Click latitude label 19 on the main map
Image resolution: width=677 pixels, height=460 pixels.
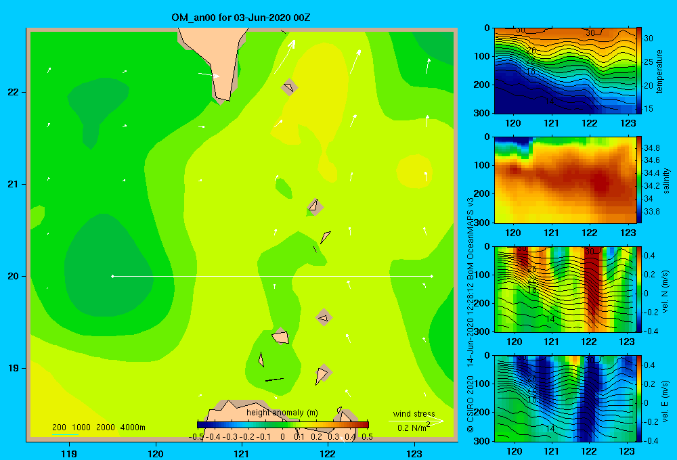13,368
